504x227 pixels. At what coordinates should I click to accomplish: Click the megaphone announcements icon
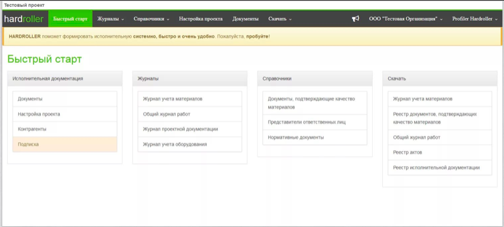click(x=355, y=19)
